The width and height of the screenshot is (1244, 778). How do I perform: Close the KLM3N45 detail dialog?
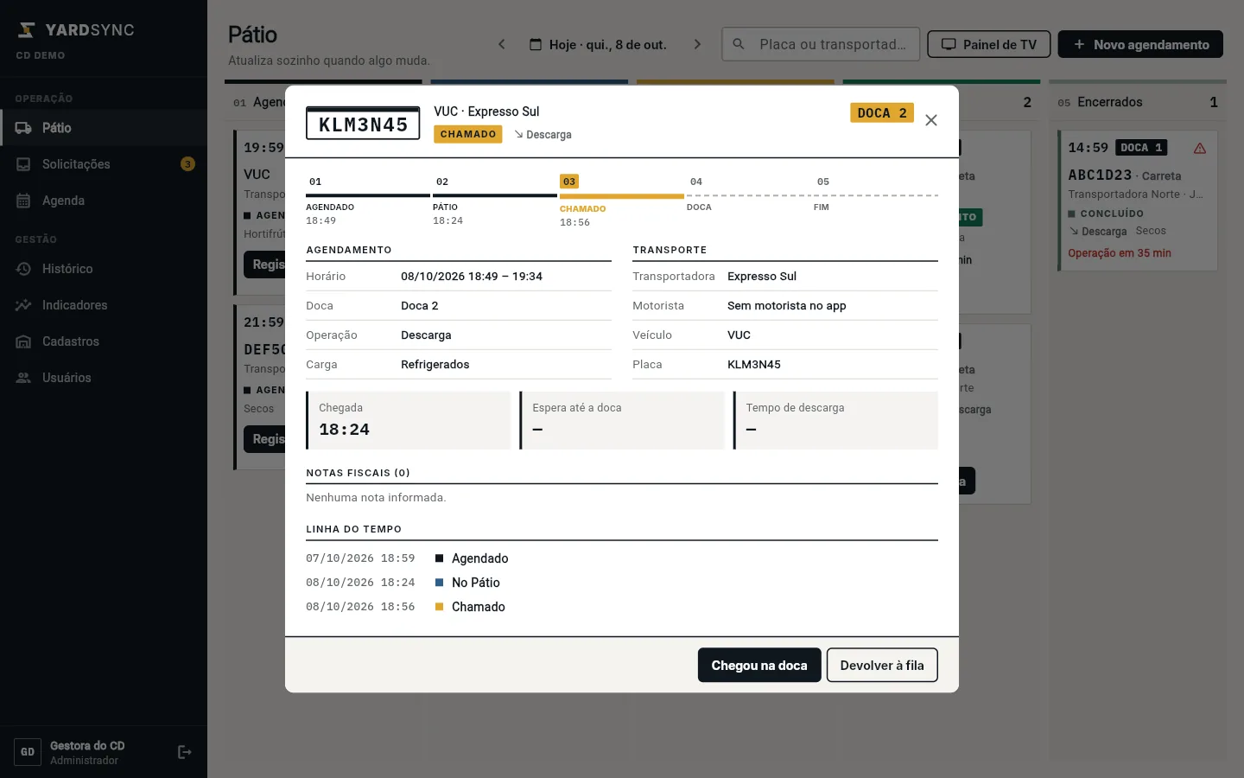931,120
